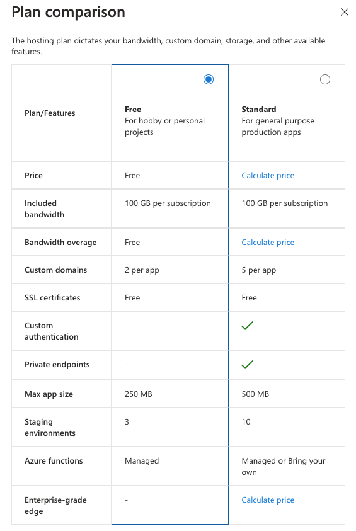Click the Custom authentication green checkmark
This screenshot has height=531, width=356.
[247, 326]
